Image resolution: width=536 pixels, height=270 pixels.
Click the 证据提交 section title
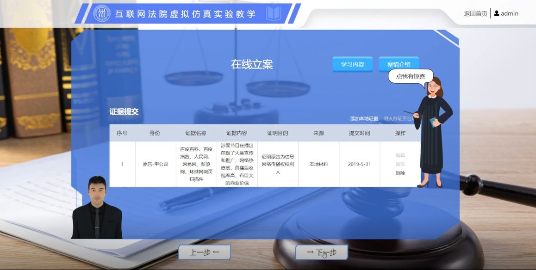(124, 111)
